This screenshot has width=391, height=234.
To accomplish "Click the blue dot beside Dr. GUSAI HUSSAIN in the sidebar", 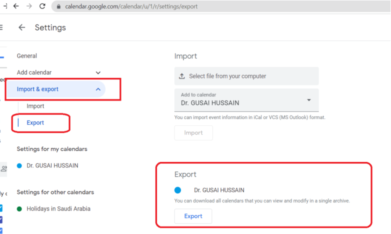I will point(19,166).
